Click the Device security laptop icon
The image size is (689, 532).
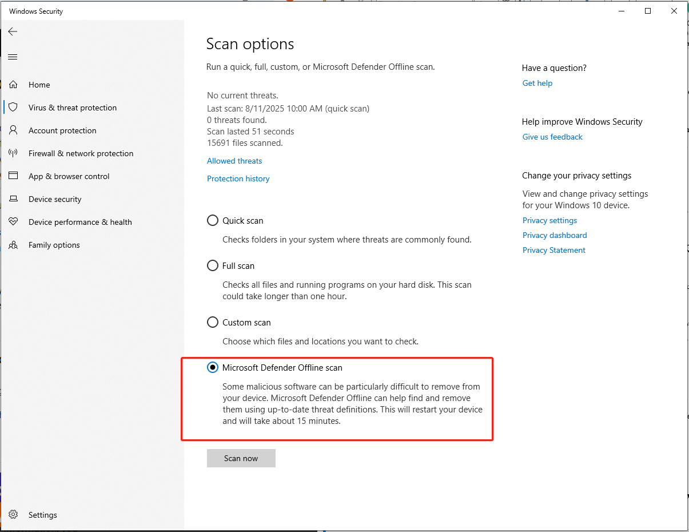[x=13, y=198]
